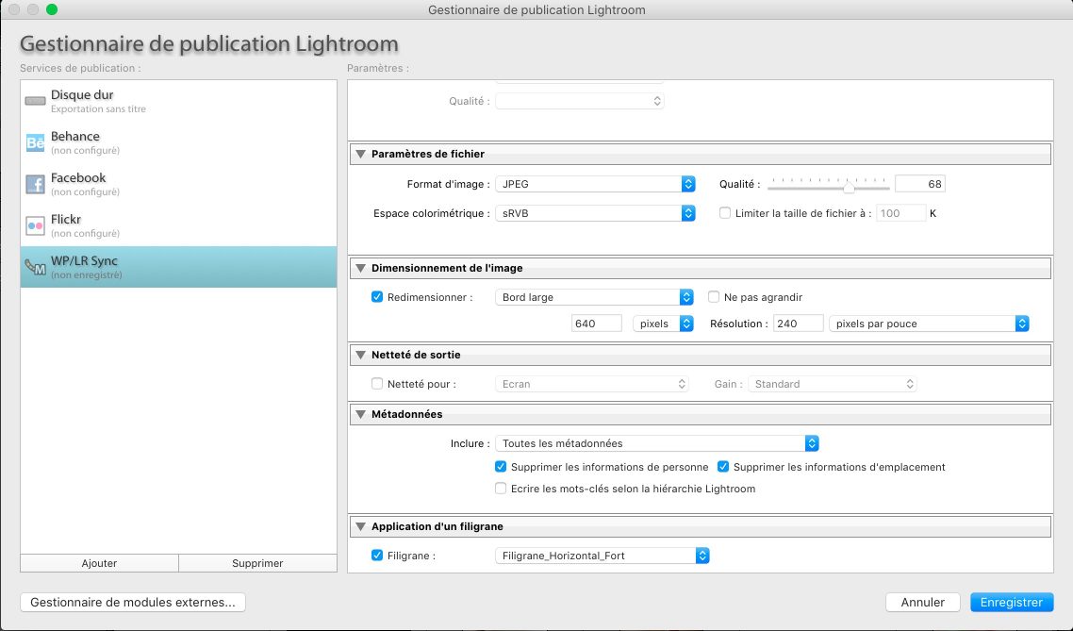Open Gestionnaire de modules externes
1073x631 pixels.
[x=133, y=602]
